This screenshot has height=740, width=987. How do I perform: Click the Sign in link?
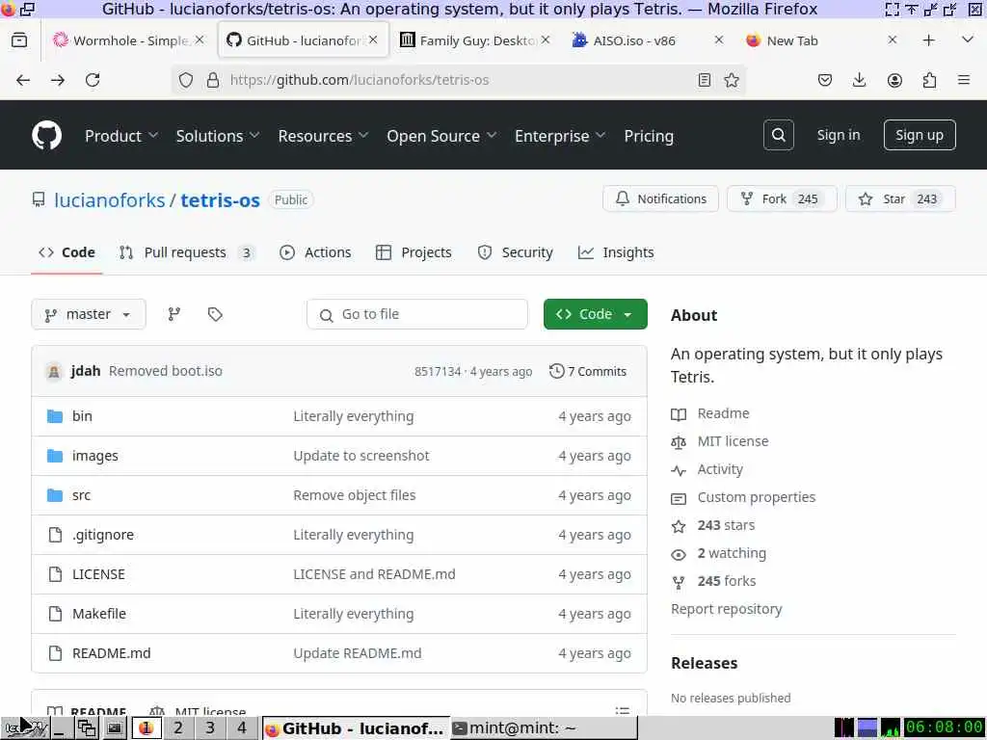coord(838,135)
